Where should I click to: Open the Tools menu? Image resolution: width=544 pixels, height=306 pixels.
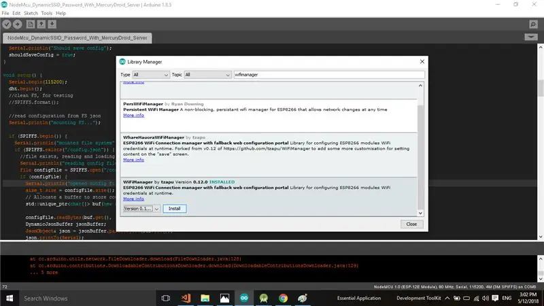pyautogui.click(x=46, y=13)
